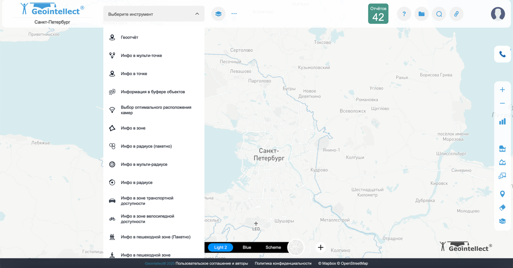Switch map style to Scheme
This screenshot has width=513, height=268.
(x=273, y=248)
